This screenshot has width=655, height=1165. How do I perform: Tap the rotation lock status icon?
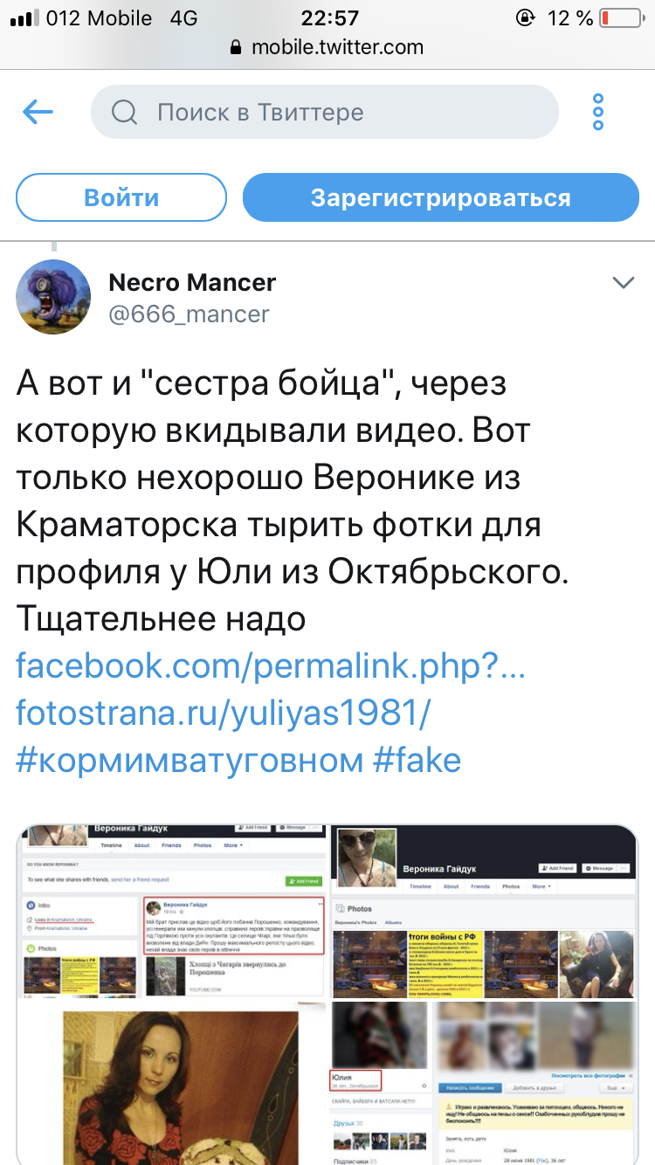526,18
